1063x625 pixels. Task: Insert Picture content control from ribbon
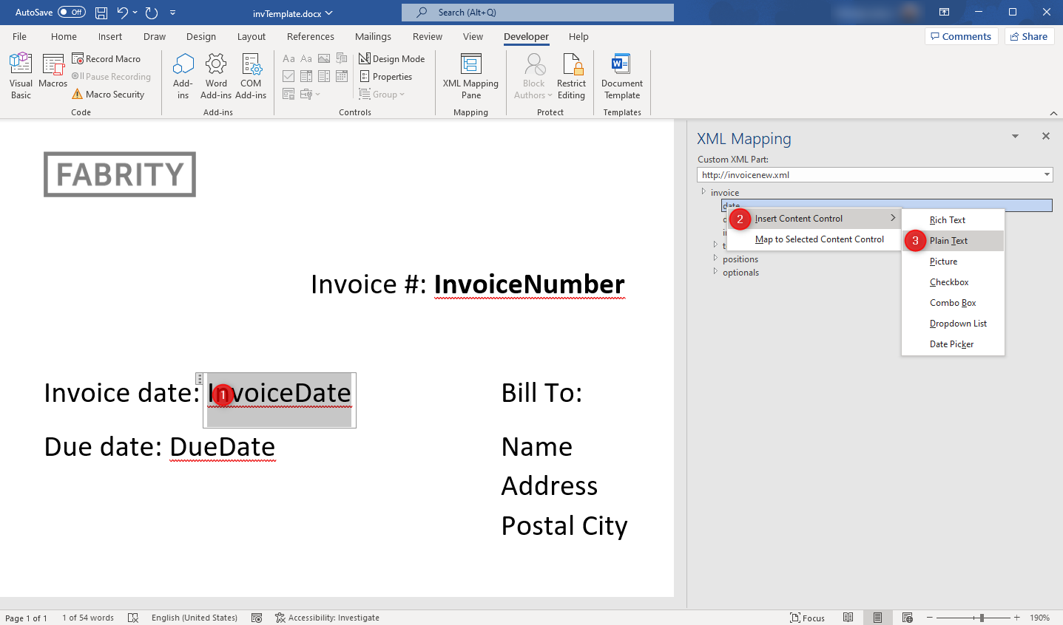coord(324,58)
